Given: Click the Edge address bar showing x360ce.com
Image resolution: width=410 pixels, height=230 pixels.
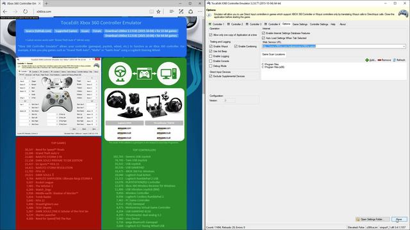Looking at the screenshot, I should (92, 11).
